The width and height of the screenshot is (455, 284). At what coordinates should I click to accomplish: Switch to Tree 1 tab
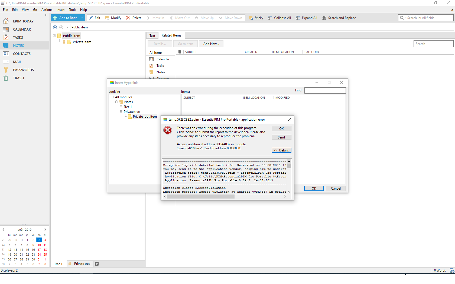(x=58, y=264)
